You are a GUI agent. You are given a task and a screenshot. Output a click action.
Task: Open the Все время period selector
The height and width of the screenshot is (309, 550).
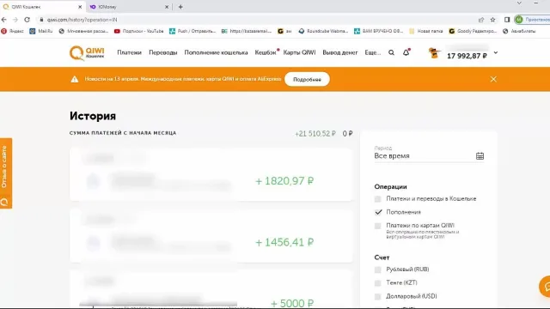[x=429, y=156]
